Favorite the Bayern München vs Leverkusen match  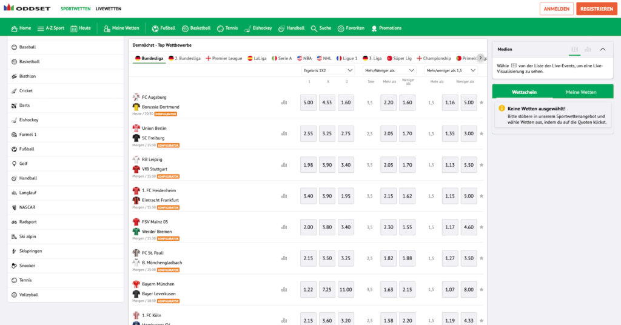(482, 290)
